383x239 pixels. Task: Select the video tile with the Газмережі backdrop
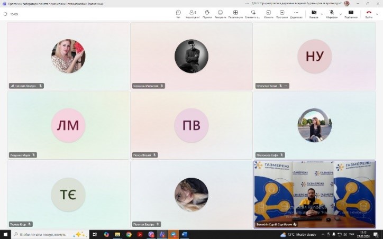315,194
